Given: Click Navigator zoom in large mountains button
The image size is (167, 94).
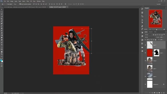Looking at the screenshot, I should (164, 29).
